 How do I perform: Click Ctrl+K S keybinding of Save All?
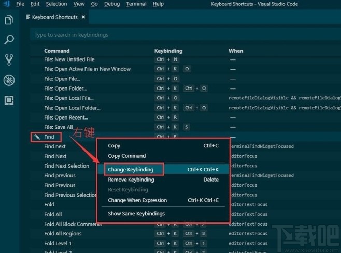click(172, 127)
